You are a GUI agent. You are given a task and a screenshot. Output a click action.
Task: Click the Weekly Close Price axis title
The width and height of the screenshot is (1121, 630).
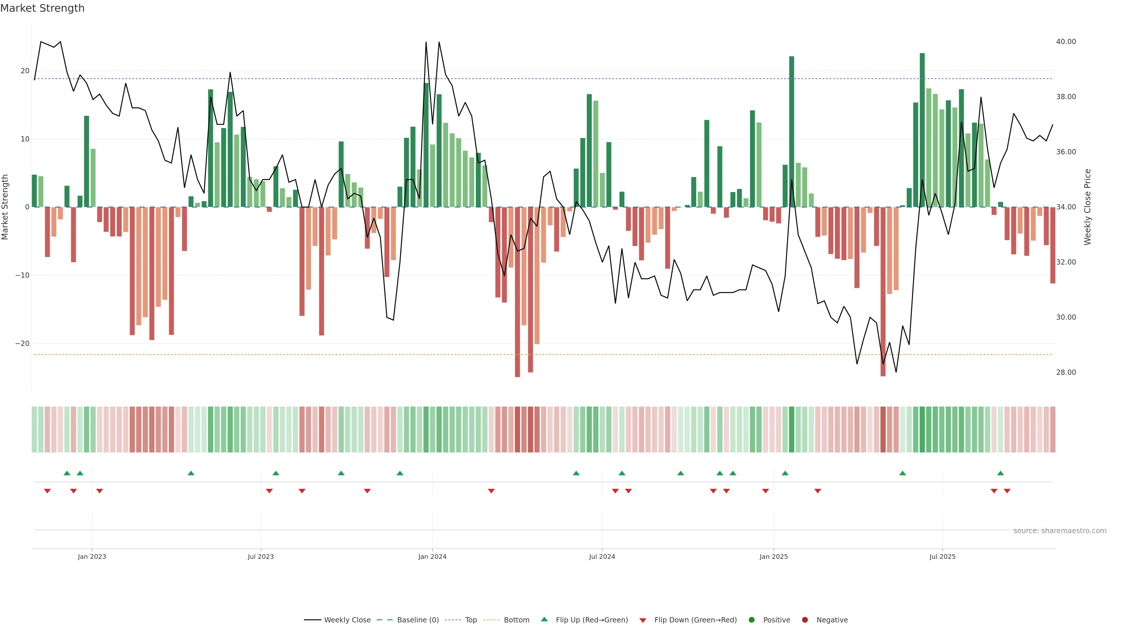[x=1088, y=207]
